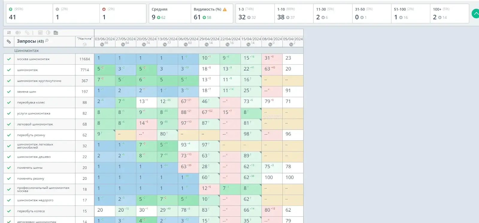Select the 51-100 (2%) positions filter card
This screenshot has height=223, width=479.
411,13
